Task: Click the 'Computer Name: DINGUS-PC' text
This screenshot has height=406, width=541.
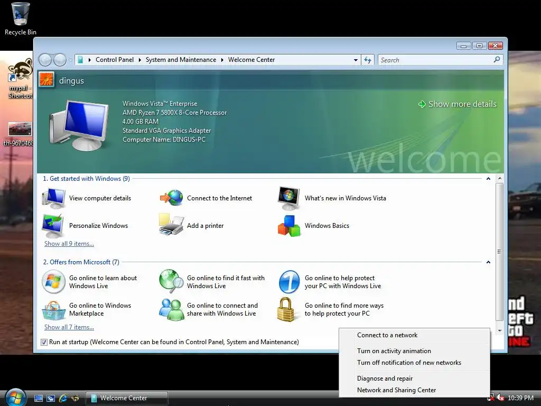Action: pos(164,140)
